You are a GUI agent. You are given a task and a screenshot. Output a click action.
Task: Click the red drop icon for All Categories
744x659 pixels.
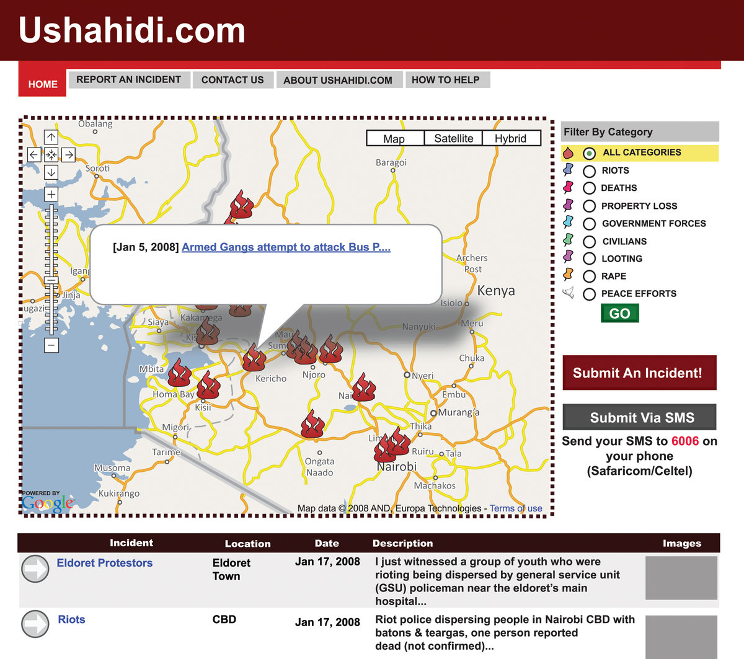click(x=568, y=153)
